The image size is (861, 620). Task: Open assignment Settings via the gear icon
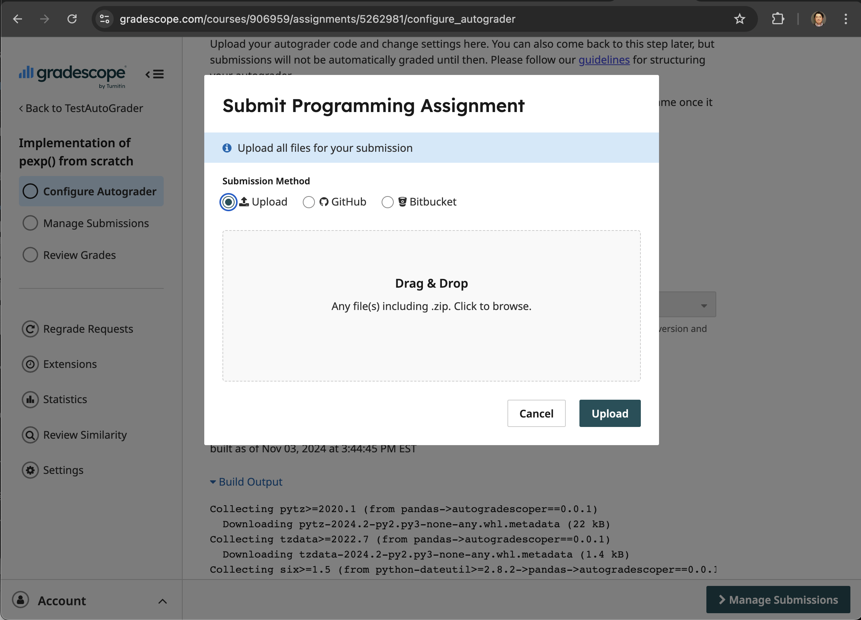click(30, 470)
